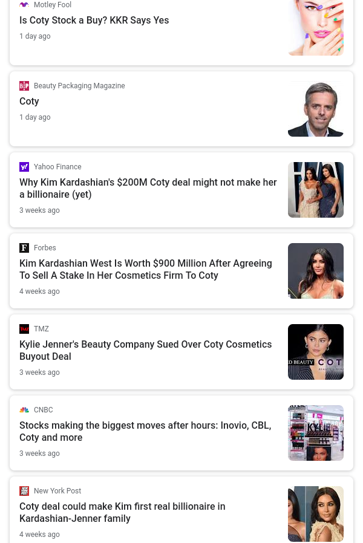Click the CNBC peacock logo icon
This screenshot has height=543, width=363.
pyautogui.click(x=24, y=410)
